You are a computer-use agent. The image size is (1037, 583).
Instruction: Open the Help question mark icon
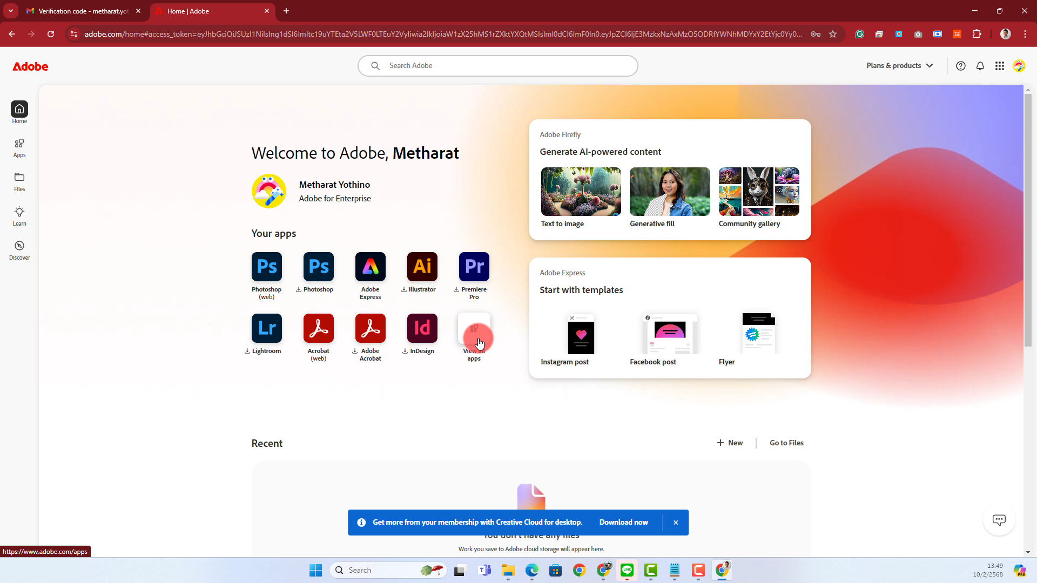[x=961, y=66]
